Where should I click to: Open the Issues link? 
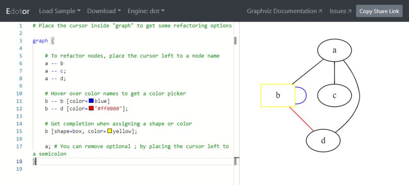340,11
